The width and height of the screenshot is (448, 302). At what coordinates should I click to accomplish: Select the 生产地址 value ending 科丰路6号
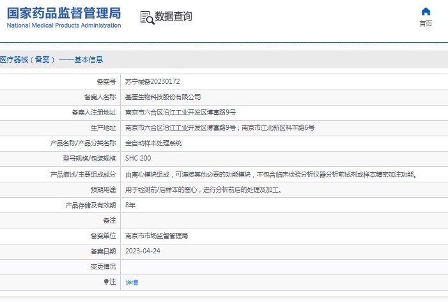pyautogui.click(x=220, y=128)
